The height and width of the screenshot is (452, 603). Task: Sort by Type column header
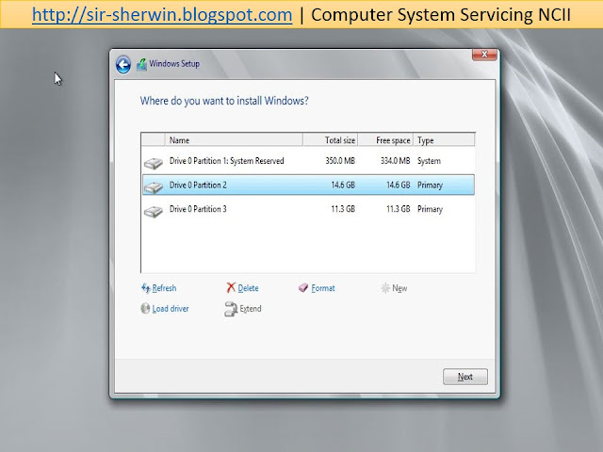pyautogui.click(x=444, y=140)
